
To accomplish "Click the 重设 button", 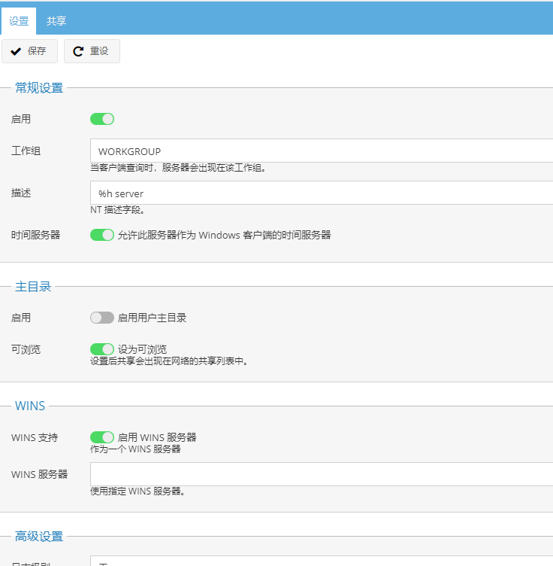I will [92, 51].
